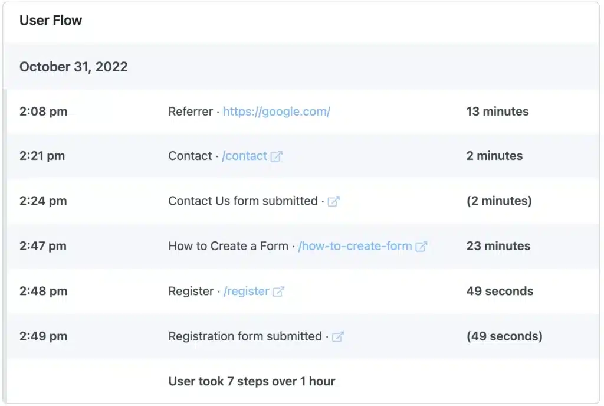The image size is (604, 406).
Task: Select the Referrer label text
Action: (x=191, y=112)
